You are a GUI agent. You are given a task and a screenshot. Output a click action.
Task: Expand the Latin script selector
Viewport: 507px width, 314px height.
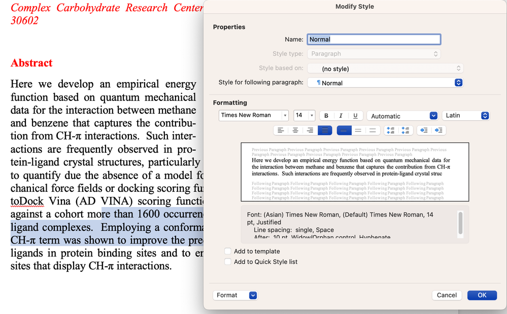(485, 115)
